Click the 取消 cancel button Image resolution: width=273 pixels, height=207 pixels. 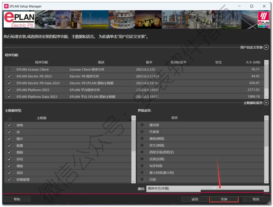tap(256, 199)
